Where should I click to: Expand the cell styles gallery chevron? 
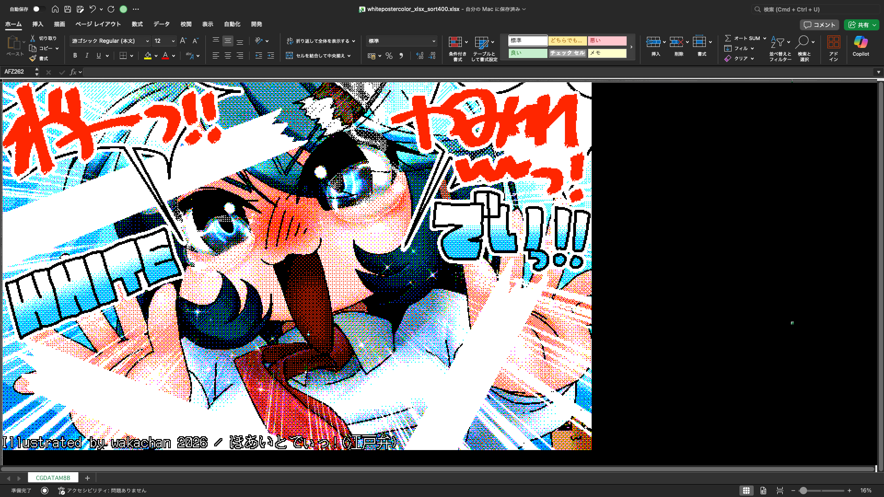631,46
